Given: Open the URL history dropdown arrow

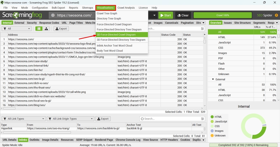Looking at the screenshot, I should point(154,15).
